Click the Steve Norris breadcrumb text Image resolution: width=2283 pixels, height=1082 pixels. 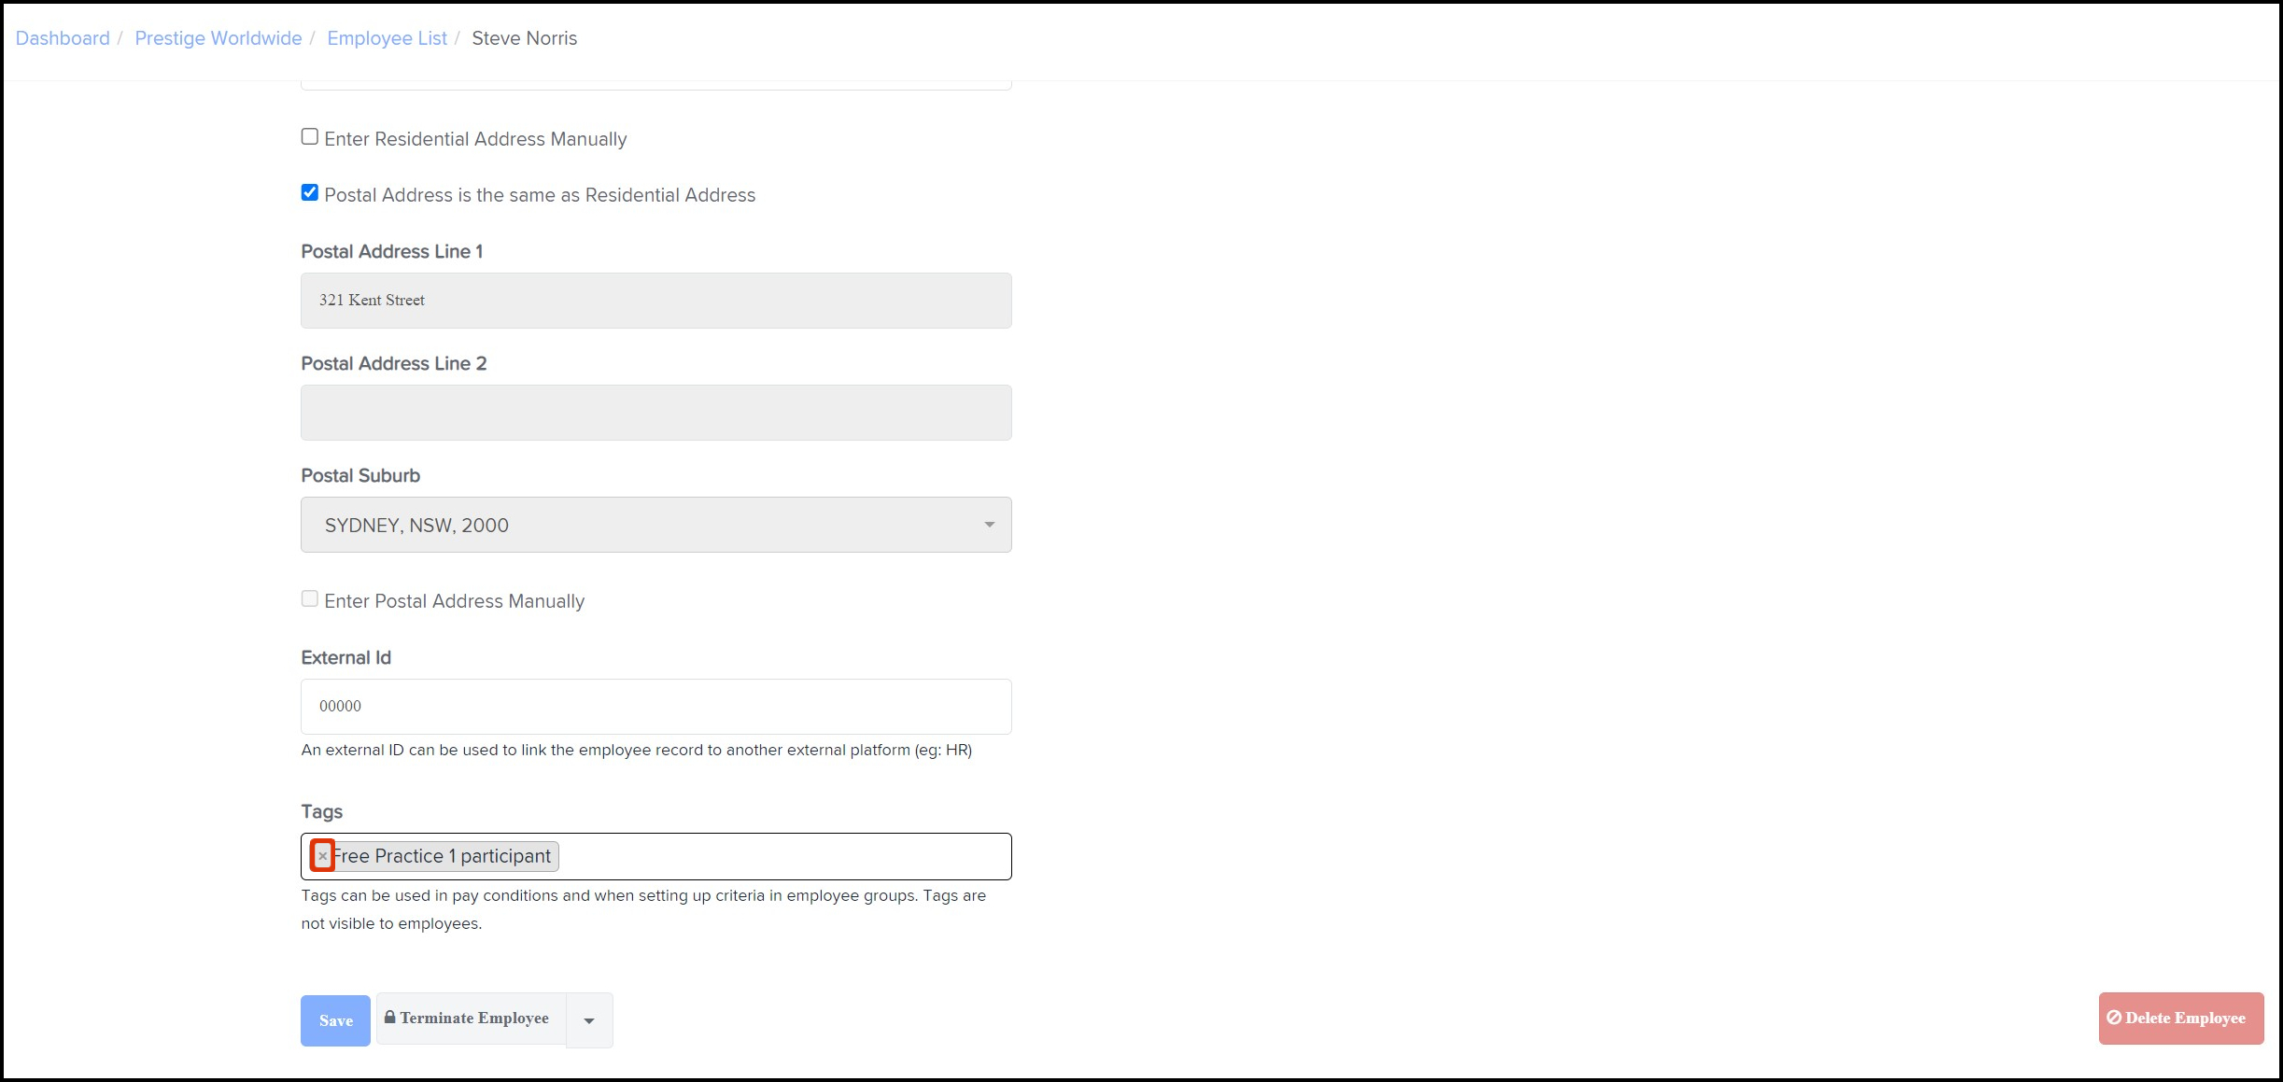(x=525, y=38)
